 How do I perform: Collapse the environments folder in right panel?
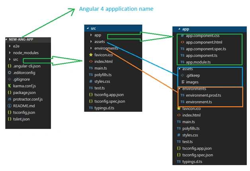coord(180,88)
